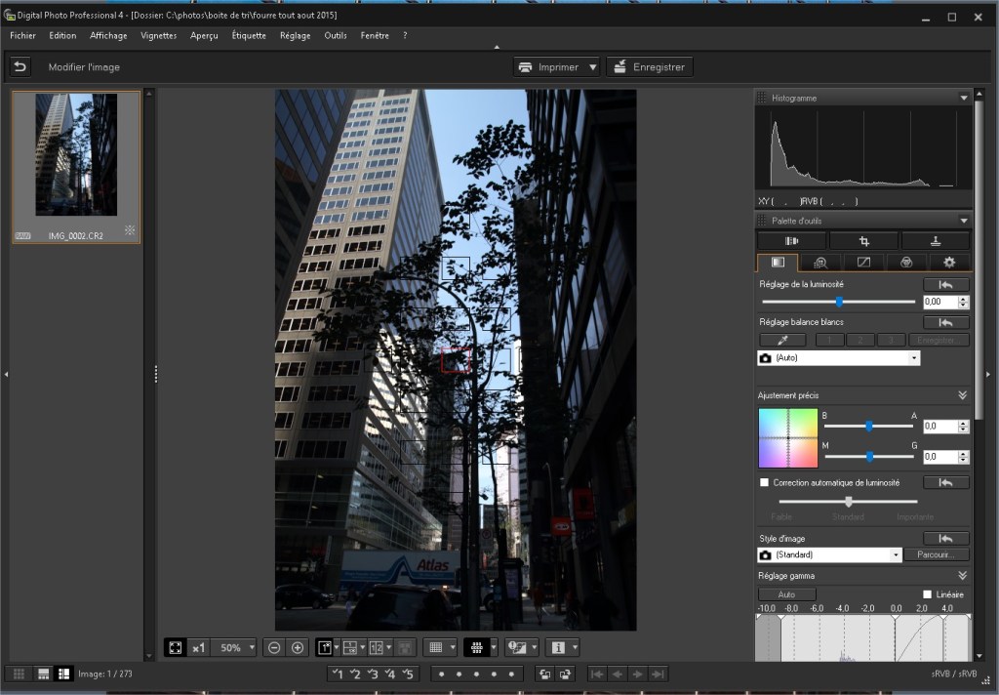Open the 50% zoom level dropdown
Screen dimensions: 999x695
pyautogui.click(x=234, y=647)
